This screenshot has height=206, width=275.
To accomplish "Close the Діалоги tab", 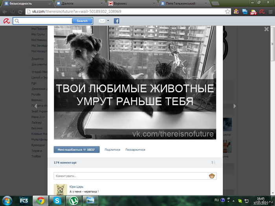I will click(101, 4).
